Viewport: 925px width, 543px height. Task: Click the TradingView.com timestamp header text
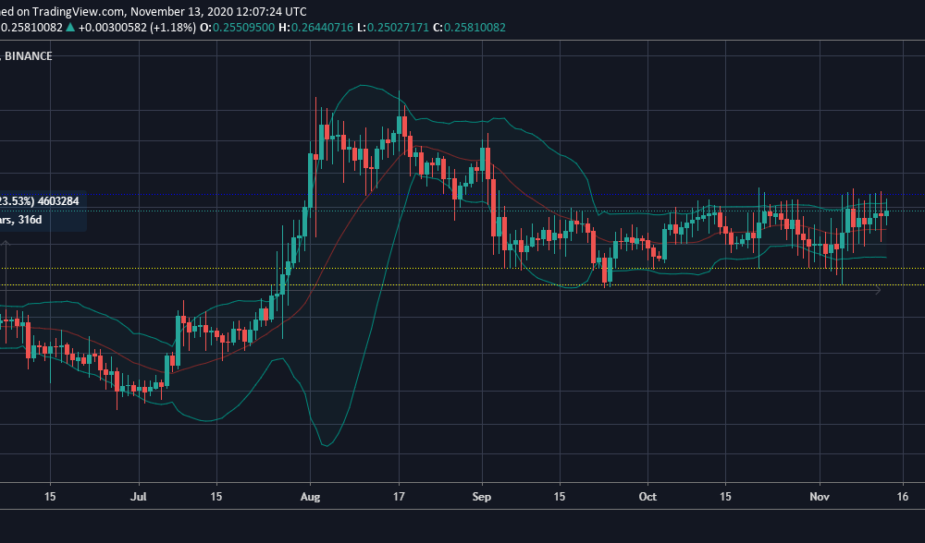(154, 11)
